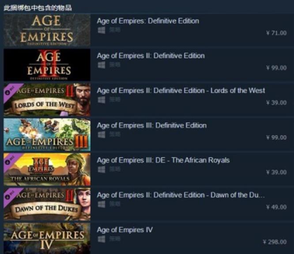This screenshot has height=254, width=294.
Task: Click Windows platform icon in Lords of the West row
Action: pyautogui.click(x=102, y=100)
